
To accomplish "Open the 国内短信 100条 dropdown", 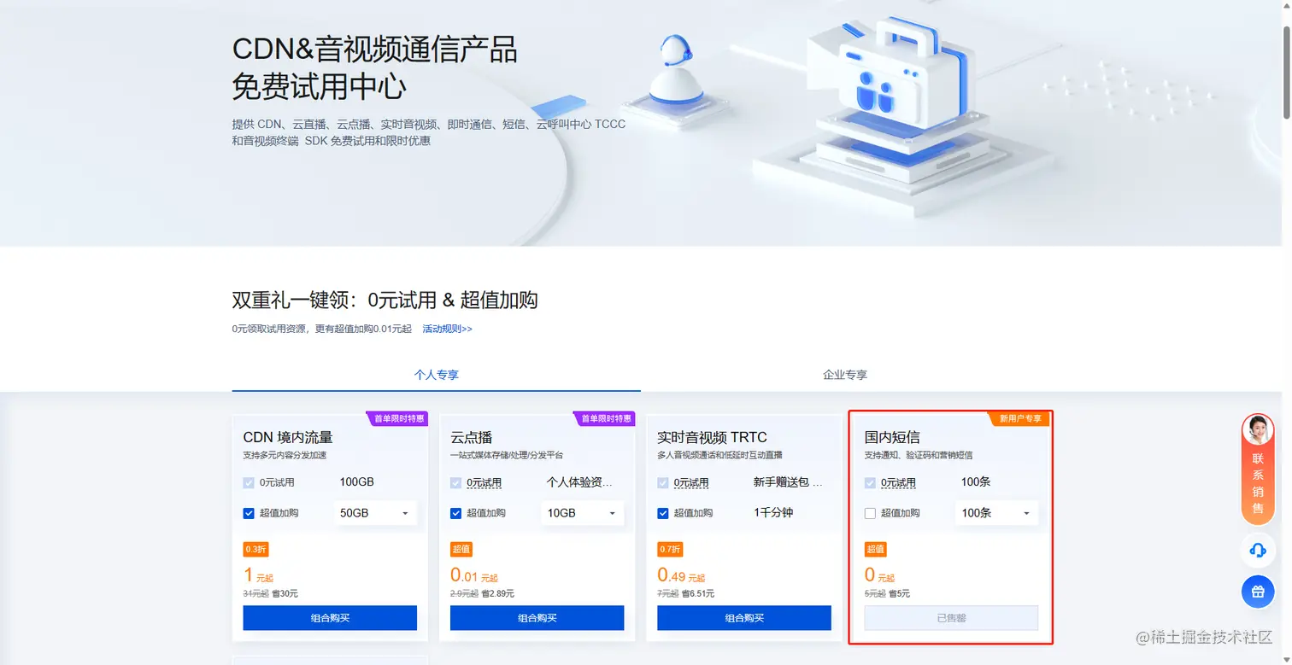I will 996,513.
